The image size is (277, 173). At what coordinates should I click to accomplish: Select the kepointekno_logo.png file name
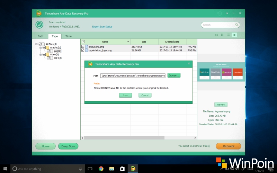coord(100,50)
